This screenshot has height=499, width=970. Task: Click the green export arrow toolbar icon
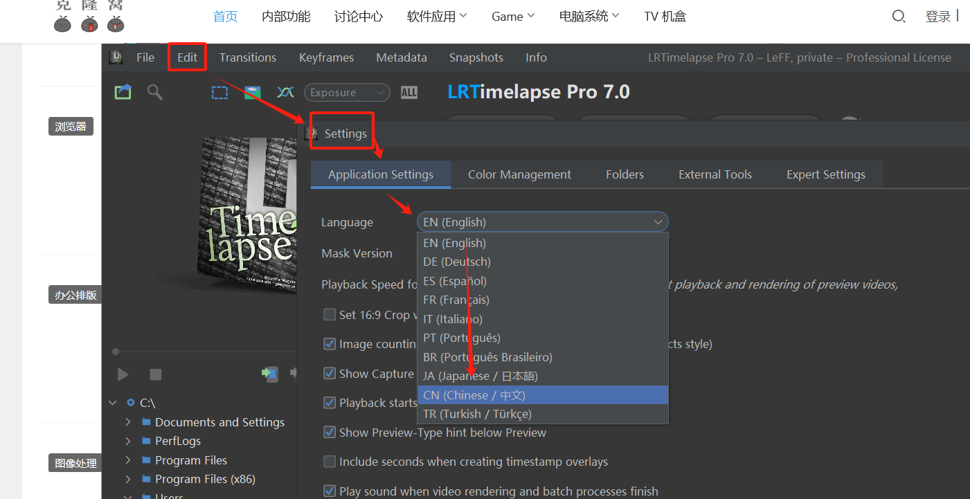click(123, 92)
